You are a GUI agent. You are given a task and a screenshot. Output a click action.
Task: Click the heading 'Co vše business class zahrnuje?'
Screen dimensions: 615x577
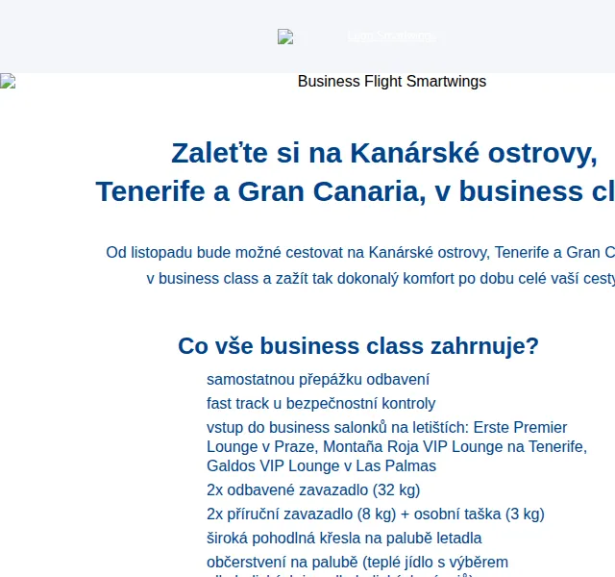[358, 346]
